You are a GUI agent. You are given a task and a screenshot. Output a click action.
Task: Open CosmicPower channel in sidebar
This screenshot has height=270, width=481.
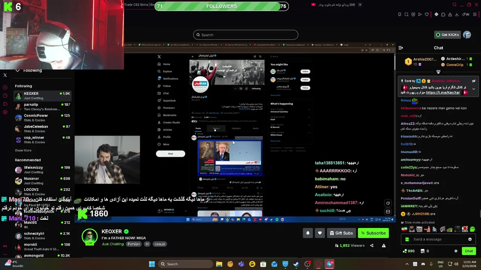pos(42,118)
